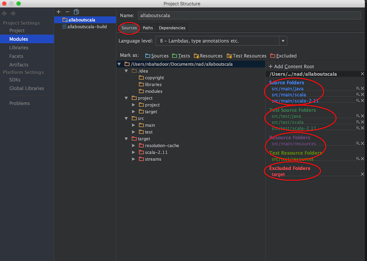Select the allaboutscala-build module
This screenshot has height=261, width=367.
[x=85, y=27]
